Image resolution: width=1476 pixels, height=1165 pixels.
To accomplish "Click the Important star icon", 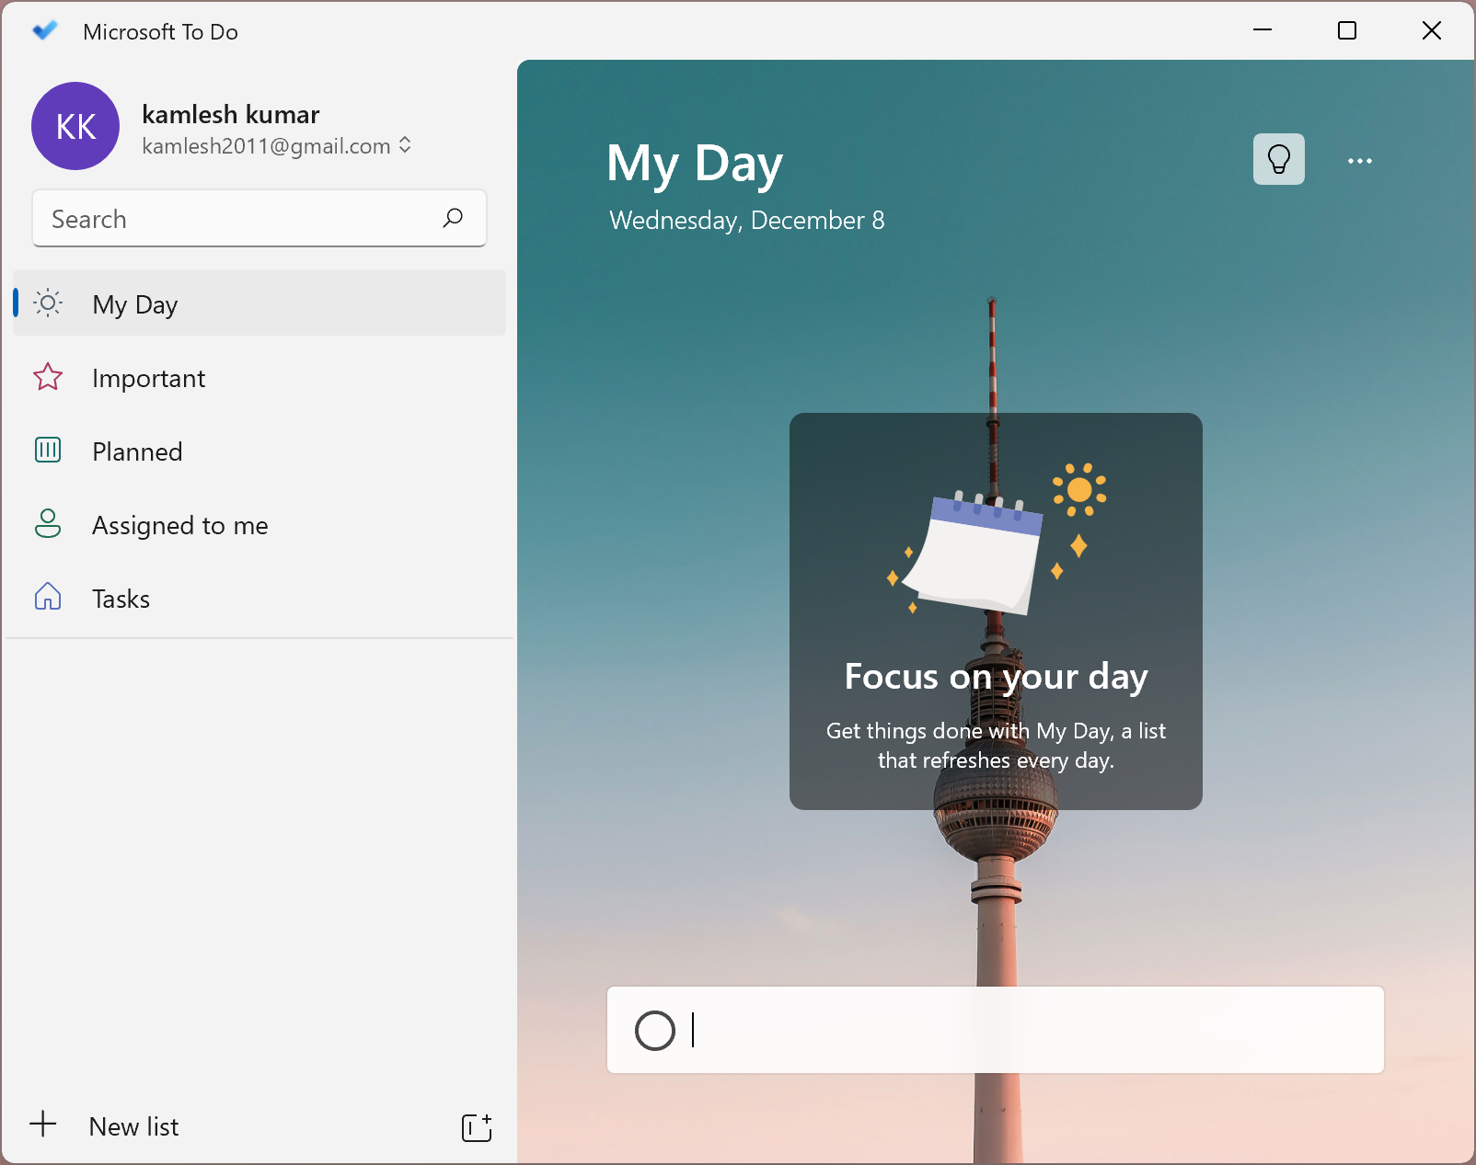I will (48, 377).
